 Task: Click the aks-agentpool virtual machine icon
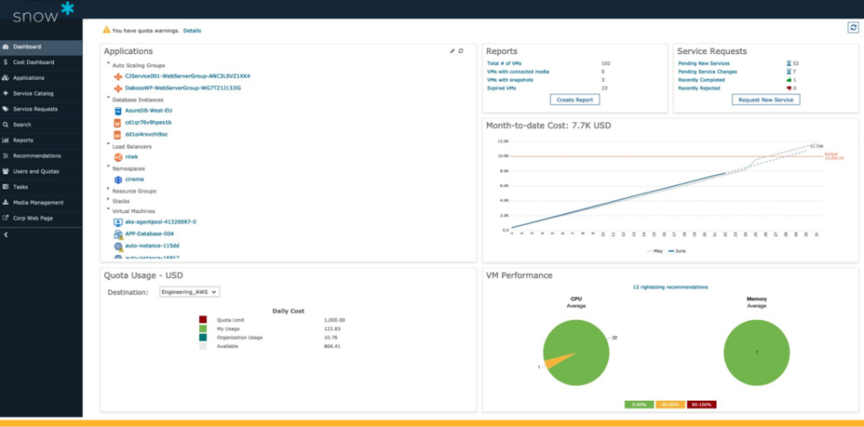[118, 222]
